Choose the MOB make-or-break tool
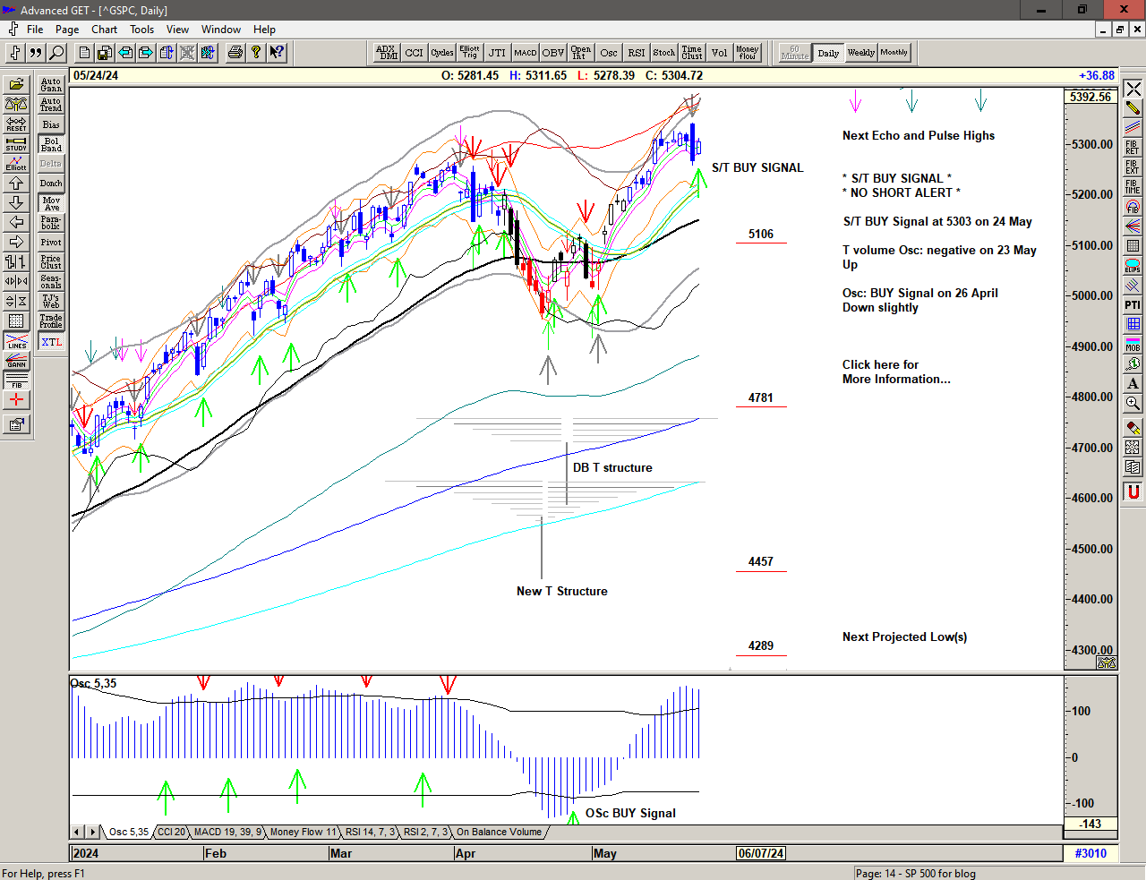 (x=1133, y=345)
